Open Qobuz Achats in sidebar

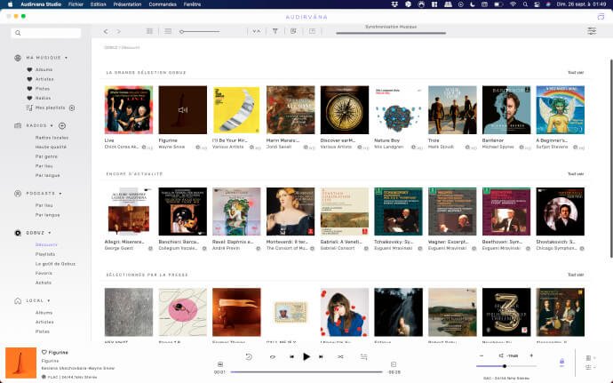(43, 283)
